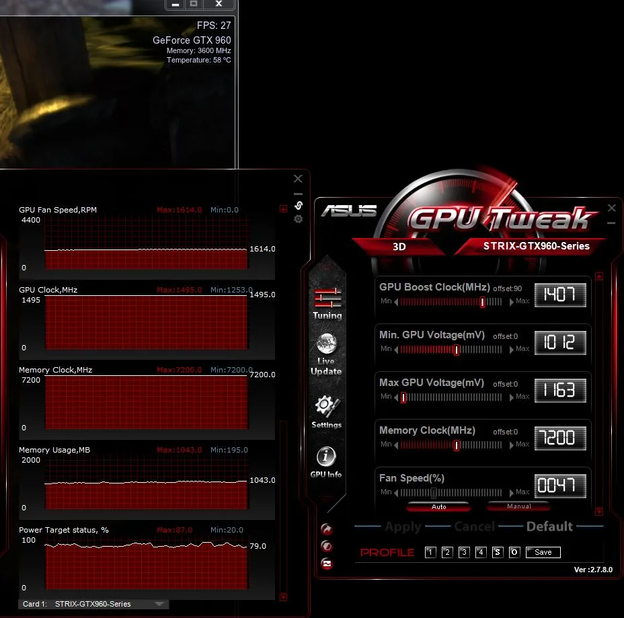Open the Card 1 STRIX-GTX960-Series dropdown
The height and width of the screenshot is (618, 624).
click(93, 604)
